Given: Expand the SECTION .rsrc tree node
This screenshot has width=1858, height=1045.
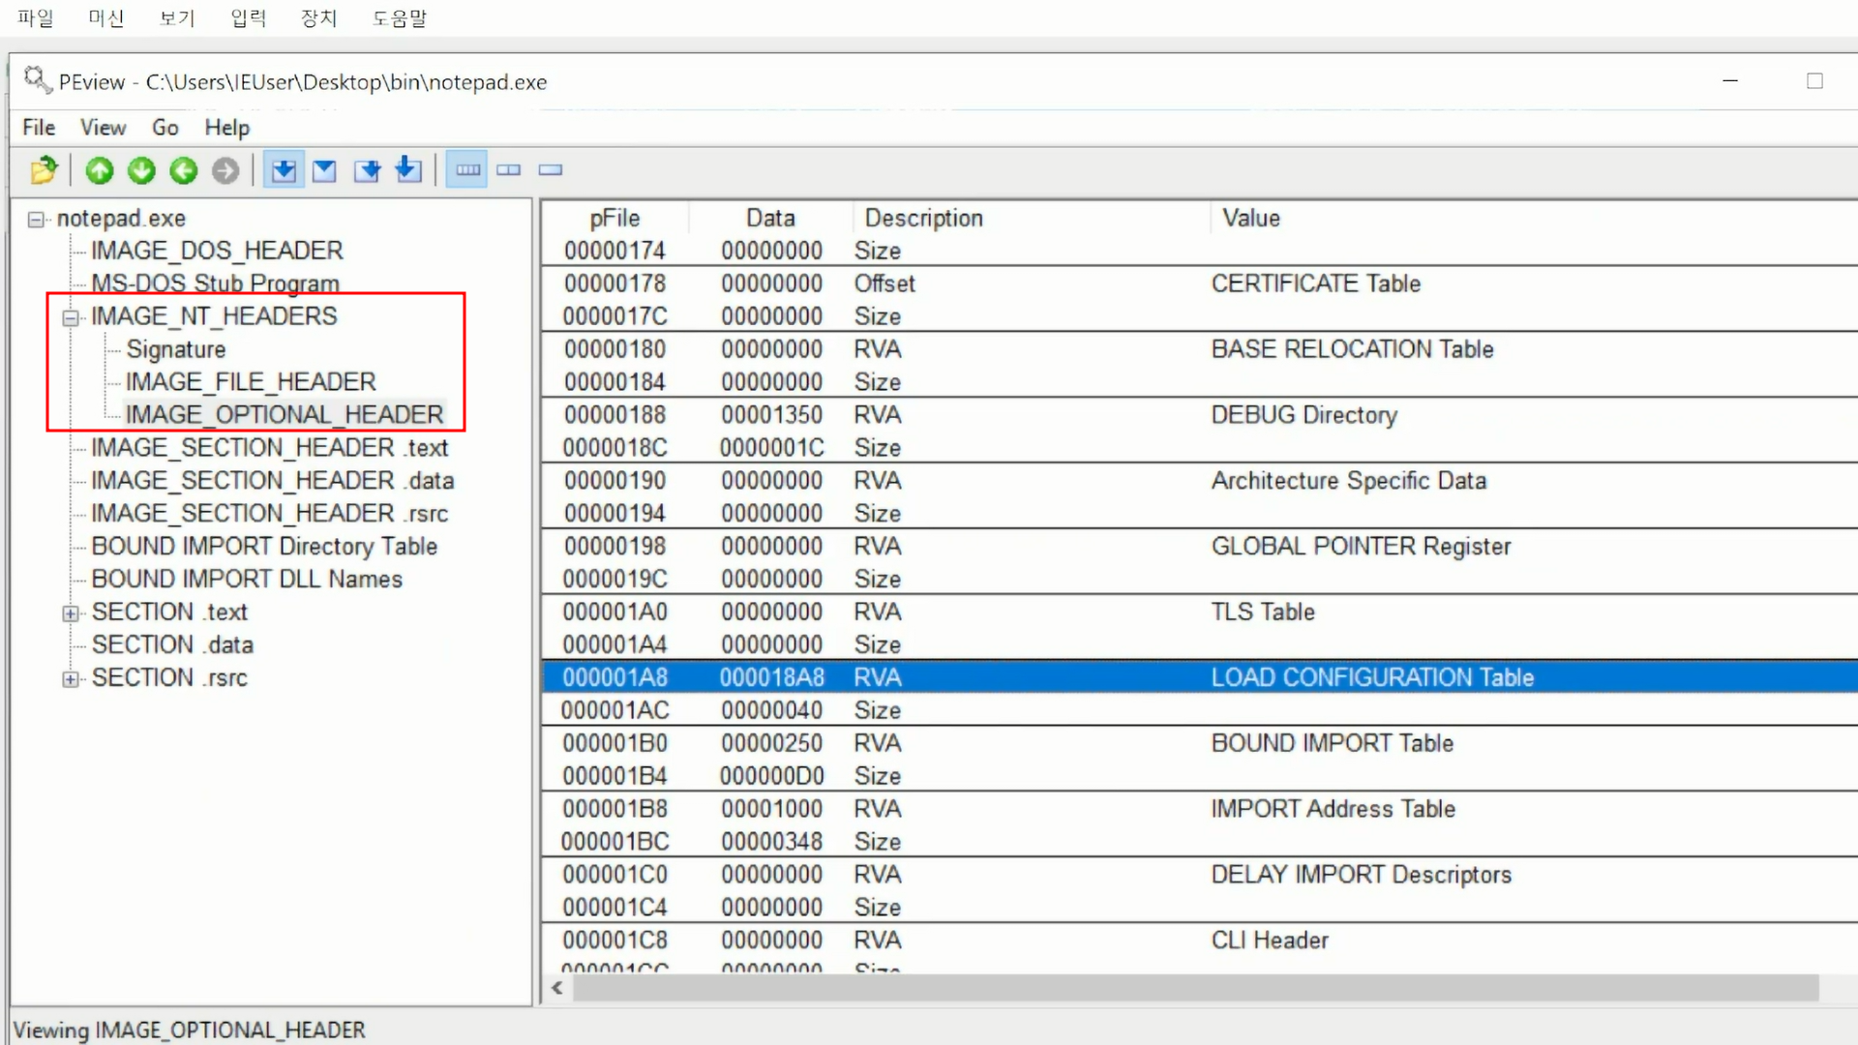Looking at the screenshot, I should coord(71,679).
